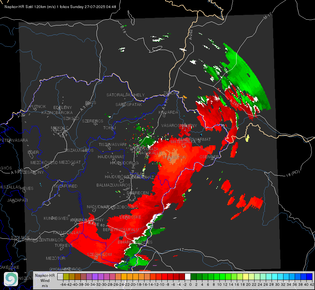
Task: Click the KAZINCBARCIKA city label
Action: [x=57, y=112]
